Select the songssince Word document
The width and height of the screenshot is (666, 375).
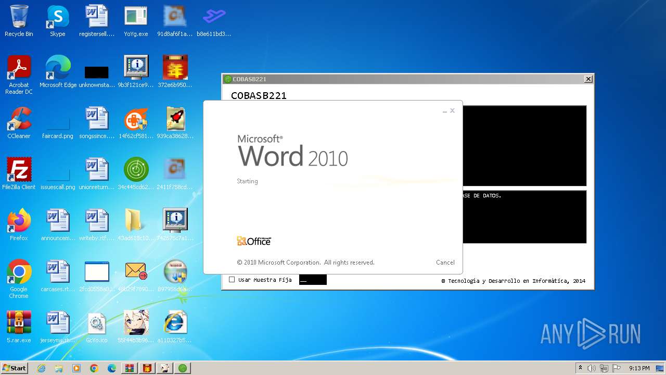(x=97, y=123)
